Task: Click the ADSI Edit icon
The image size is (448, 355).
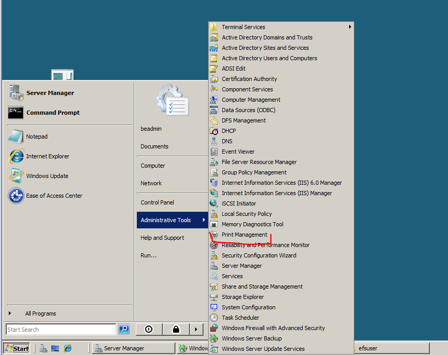Action: pyautogui.click(x=214, y=69)
